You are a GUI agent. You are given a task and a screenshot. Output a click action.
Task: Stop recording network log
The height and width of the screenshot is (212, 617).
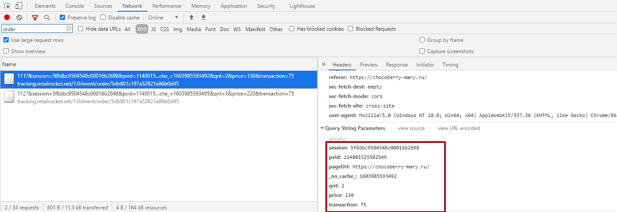click(7, 17)
